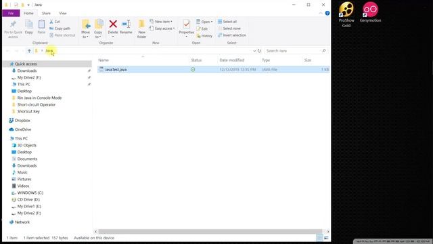
Task: Switch to the Home ribbon tab
Action: click(28, 13)
